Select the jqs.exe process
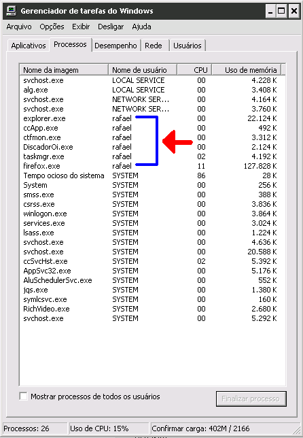This screenshot has width=303, height=438. [x=153, y=290]
